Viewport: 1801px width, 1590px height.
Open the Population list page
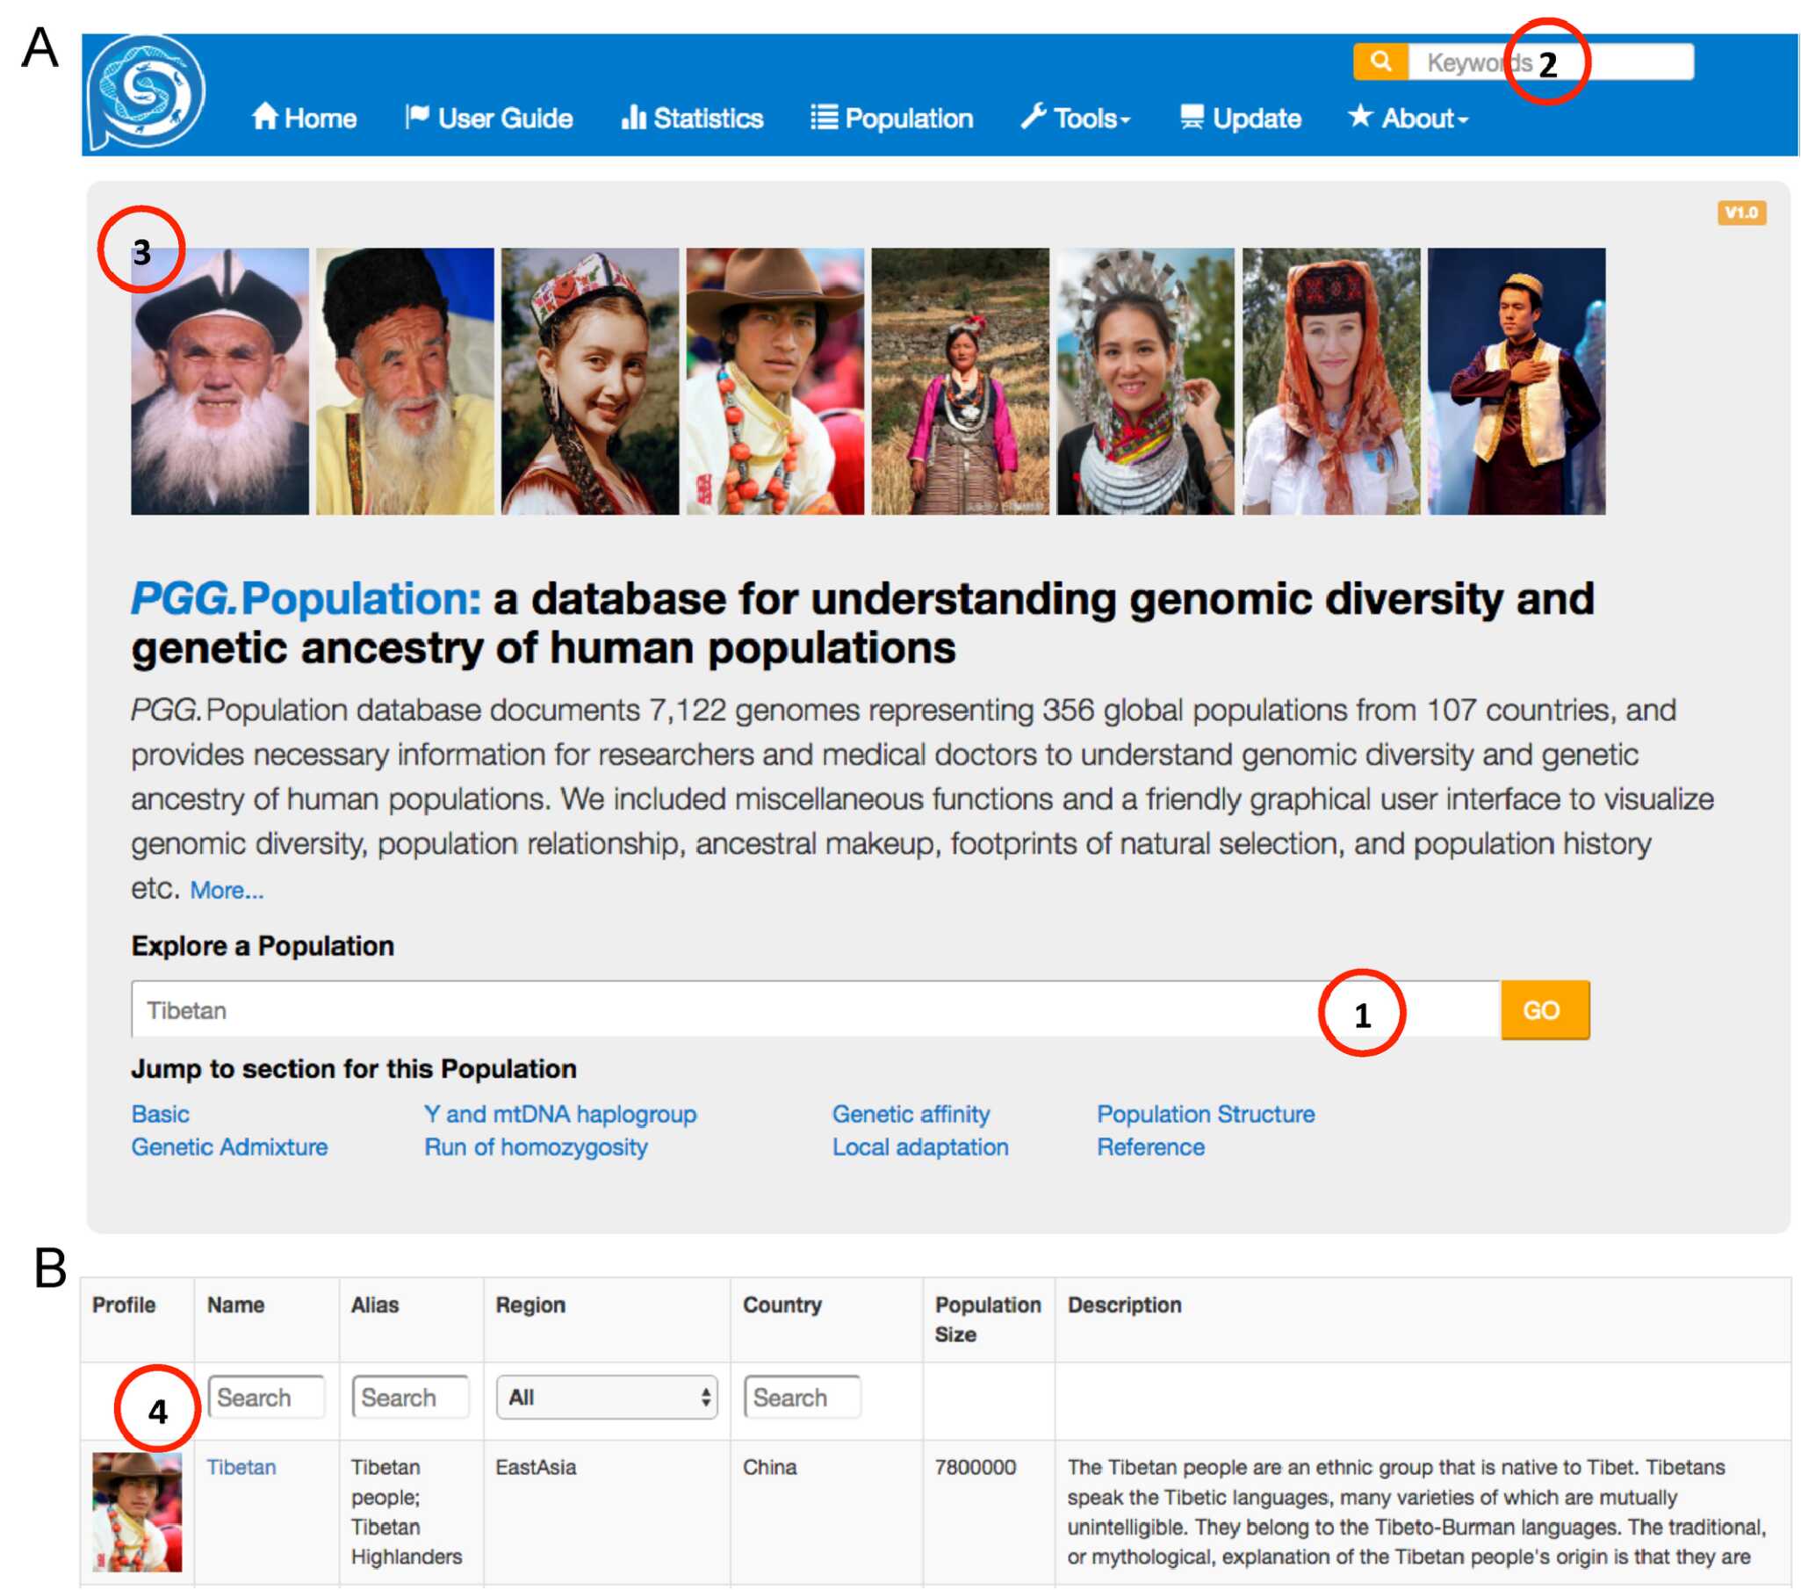coord(892,118)
